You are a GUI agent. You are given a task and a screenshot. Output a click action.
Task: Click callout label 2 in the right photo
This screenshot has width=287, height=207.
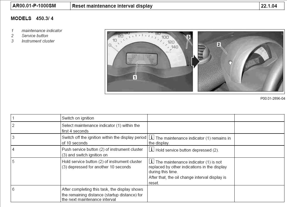click(x=219, y=45)
